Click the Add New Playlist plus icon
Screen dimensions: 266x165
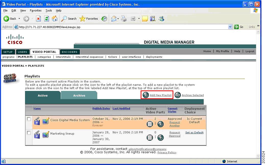(146, 95)
